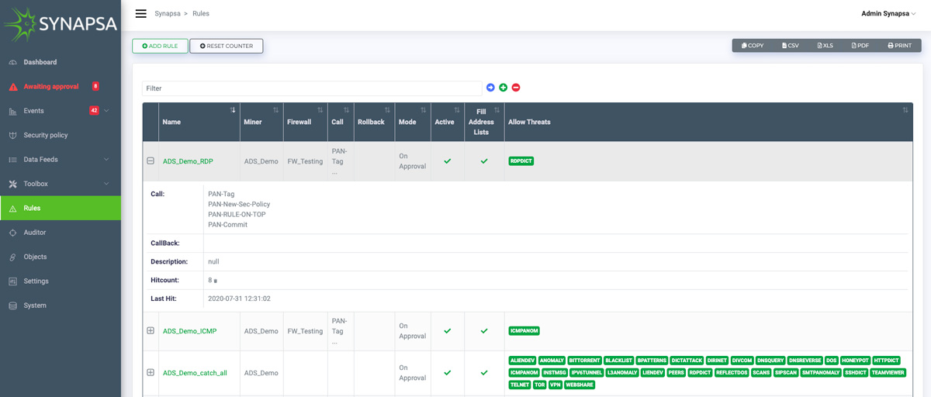Expand the ADS_Demo_catch_all row

pyautogui.click(x=151, y=373)
